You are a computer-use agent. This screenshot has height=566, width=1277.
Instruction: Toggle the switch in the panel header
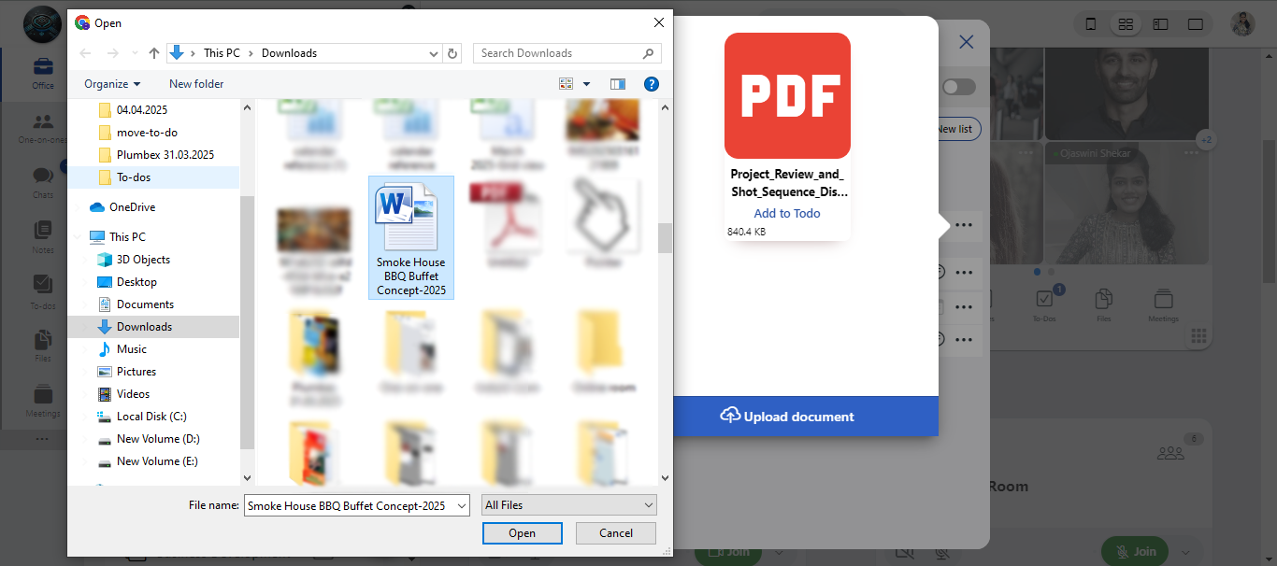point(958,87)
